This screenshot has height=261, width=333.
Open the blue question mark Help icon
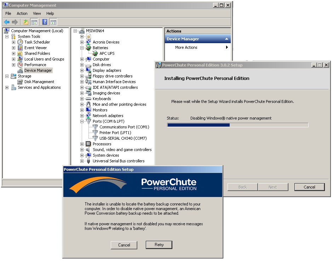45,22
